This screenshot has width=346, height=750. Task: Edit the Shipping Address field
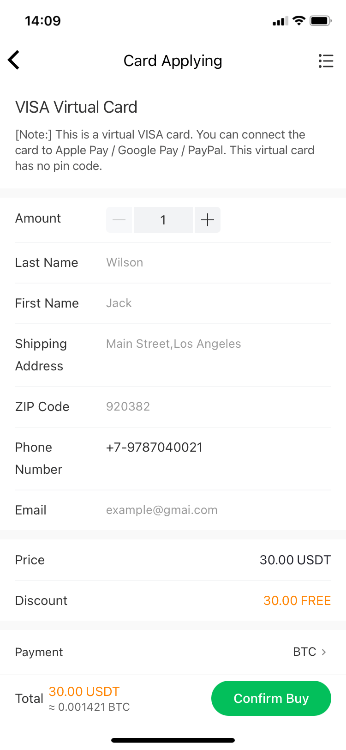point(217,344)
